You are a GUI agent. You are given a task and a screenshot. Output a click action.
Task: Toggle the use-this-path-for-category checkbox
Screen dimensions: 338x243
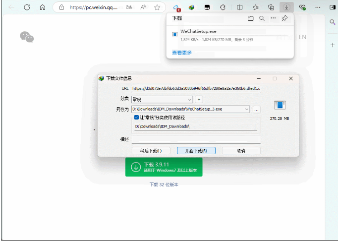[x=136, y=118]
